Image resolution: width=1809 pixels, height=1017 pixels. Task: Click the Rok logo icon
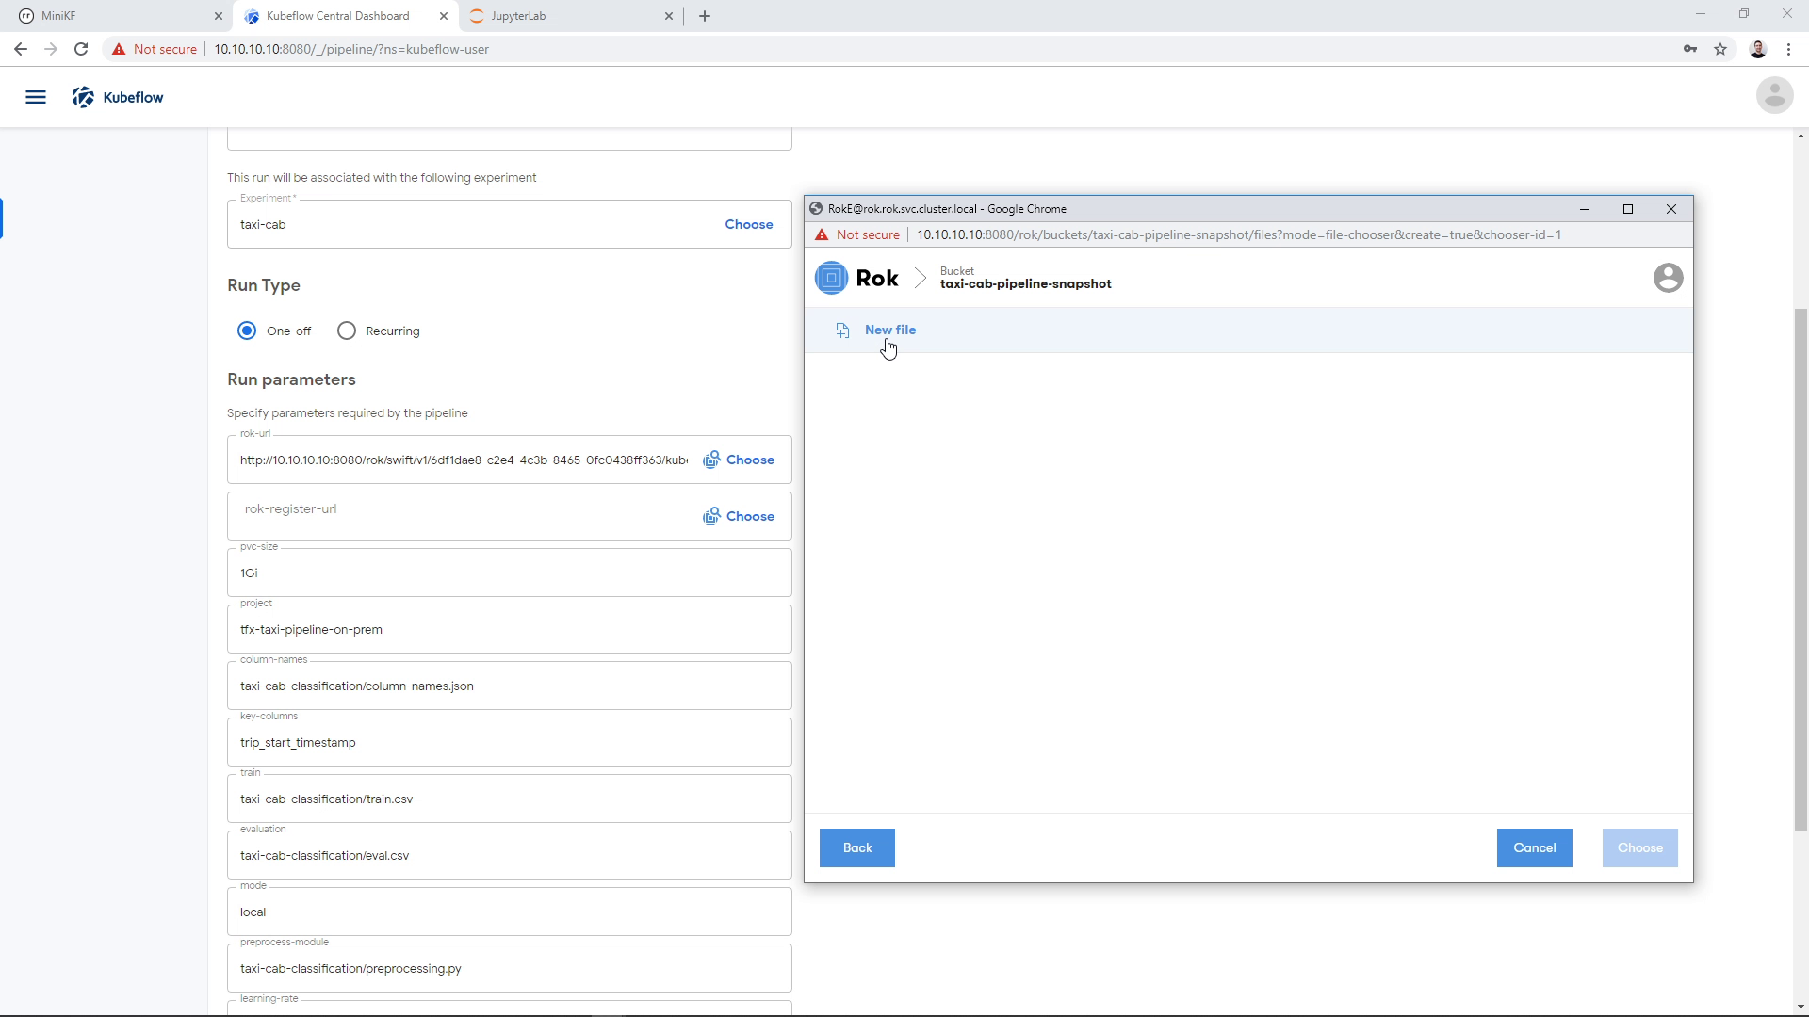831,278
